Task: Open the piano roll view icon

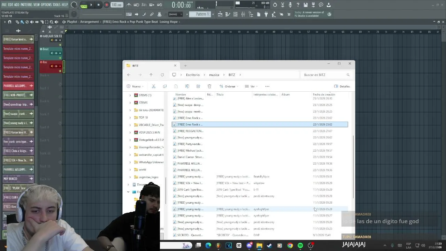Action: 228,14
